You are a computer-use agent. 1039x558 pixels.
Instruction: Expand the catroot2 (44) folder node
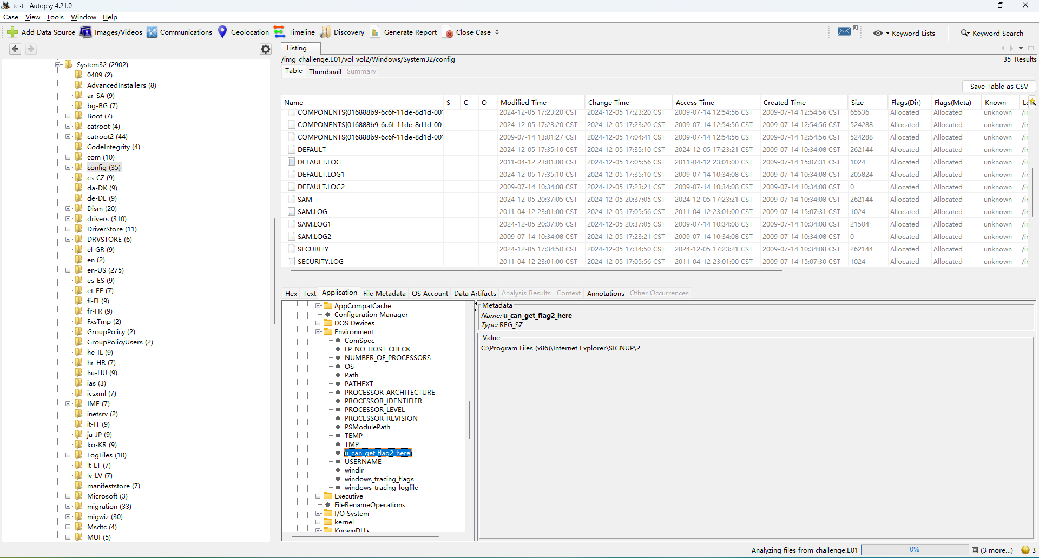coord(68,136)
